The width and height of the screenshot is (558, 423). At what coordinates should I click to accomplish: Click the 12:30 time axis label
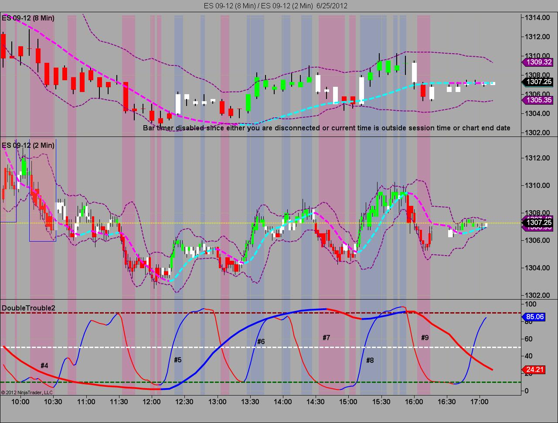click(184, 402)
